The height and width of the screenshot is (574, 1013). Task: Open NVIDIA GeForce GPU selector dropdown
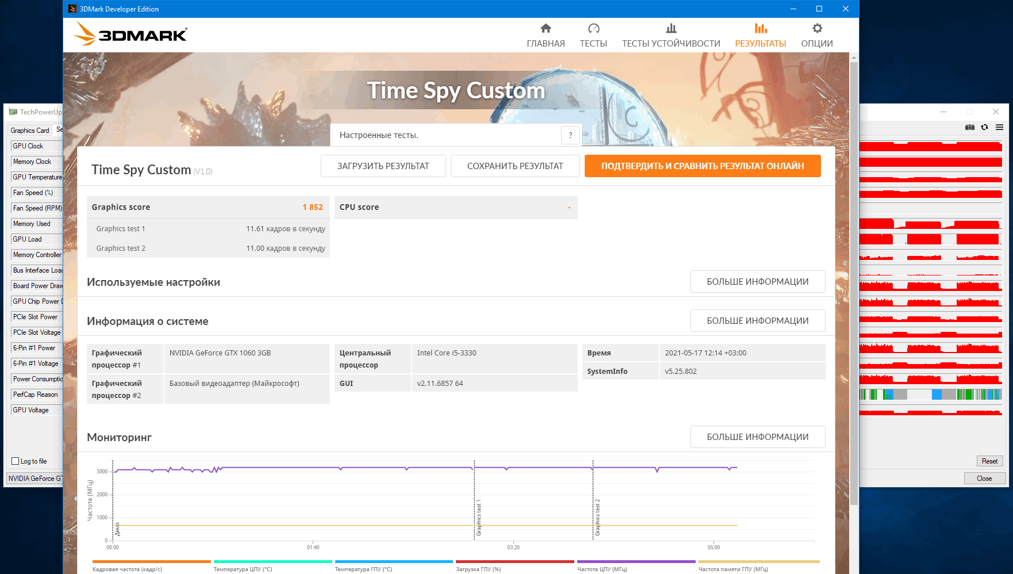[x=34, y=479]
